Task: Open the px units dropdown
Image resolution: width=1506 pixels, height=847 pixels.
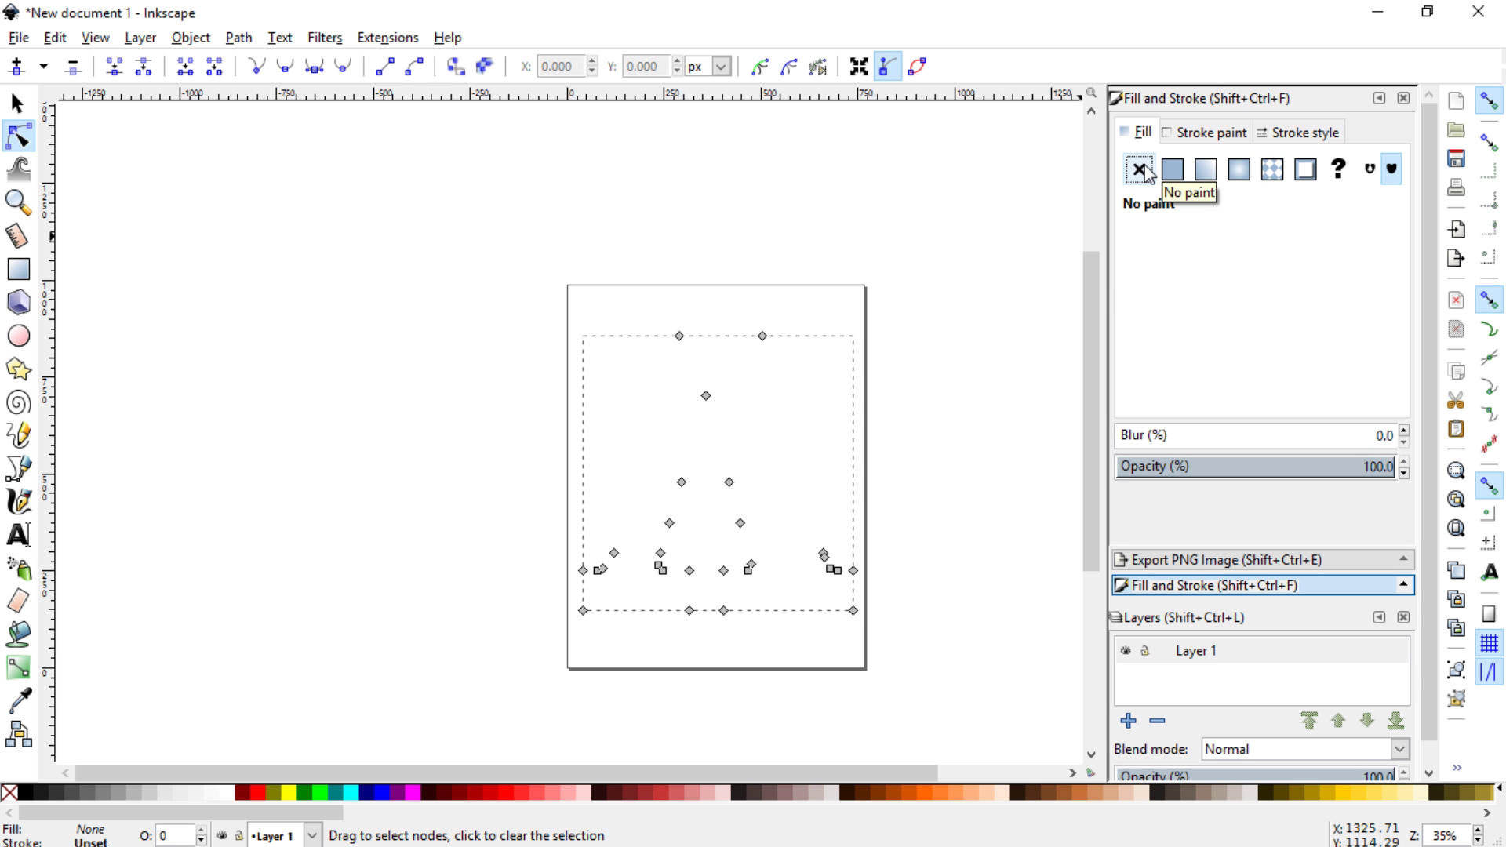Action: click(x=721, y=67)
